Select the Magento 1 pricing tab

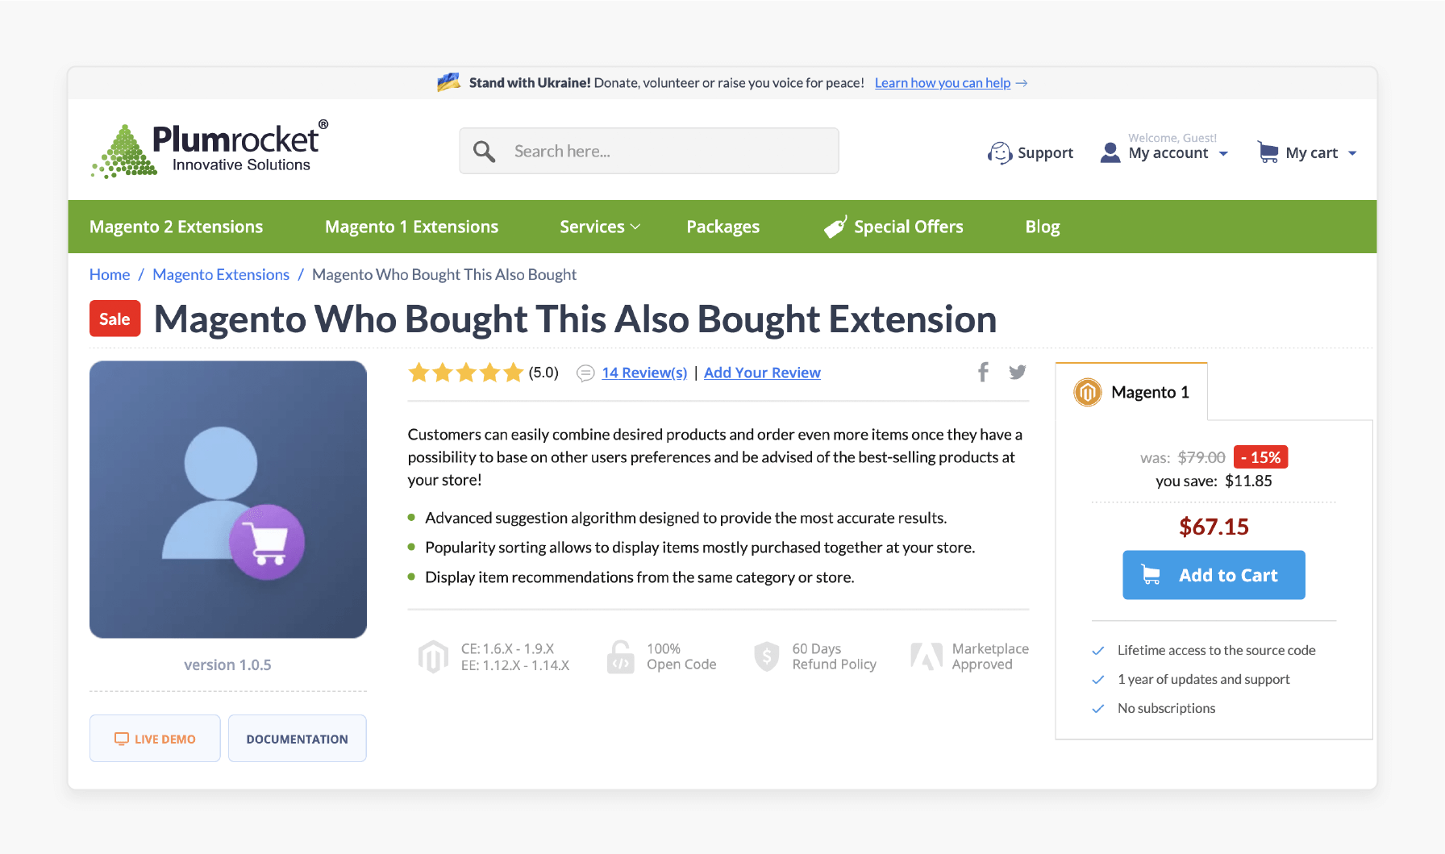point(1131,392)
